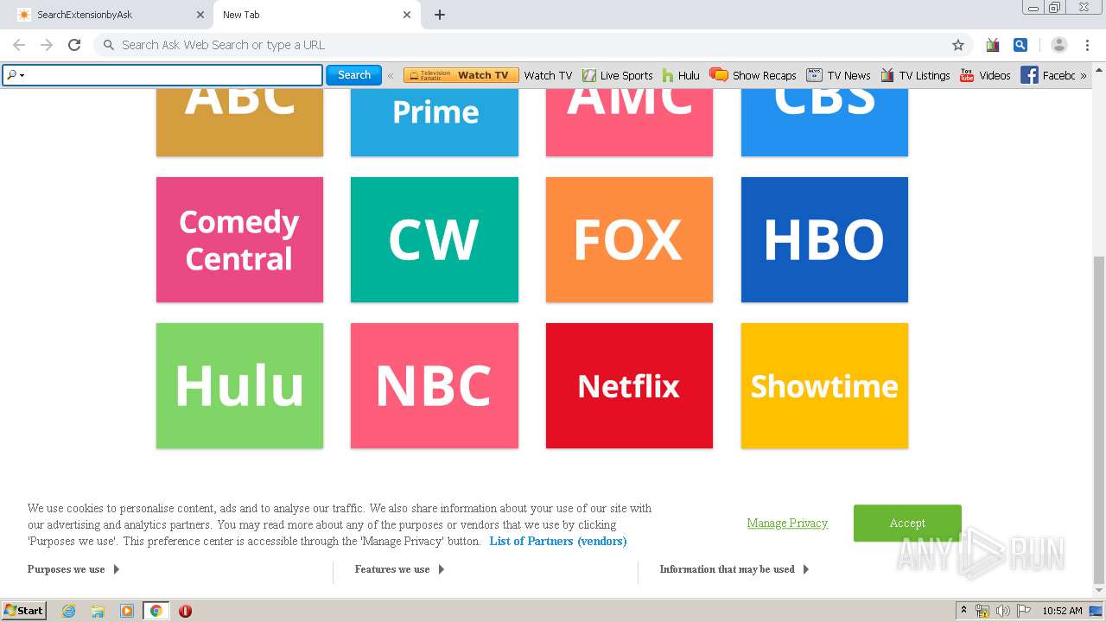Click the 10:52 AM clock

1062,610
